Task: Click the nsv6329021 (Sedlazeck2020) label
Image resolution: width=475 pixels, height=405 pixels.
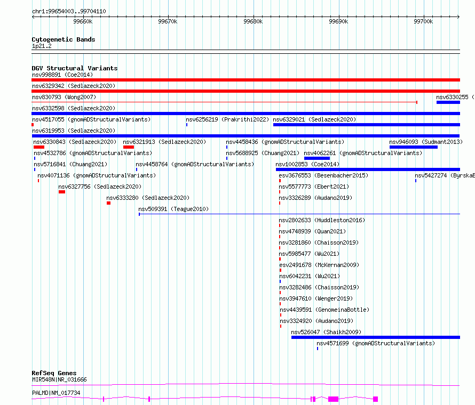Action: click(314, 119)
